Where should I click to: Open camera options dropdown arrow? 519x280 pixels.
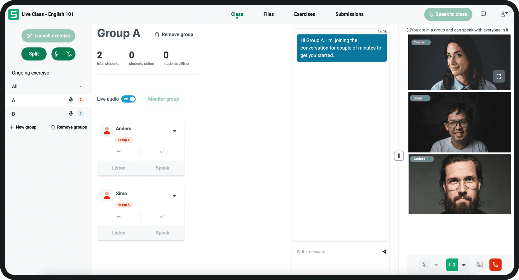tap(464, 265)
